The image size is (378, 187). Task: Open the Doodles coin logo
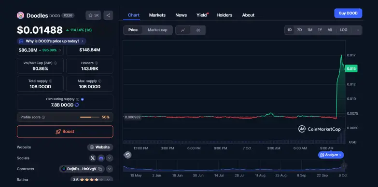pyautogui.click(x=20, y=15)
